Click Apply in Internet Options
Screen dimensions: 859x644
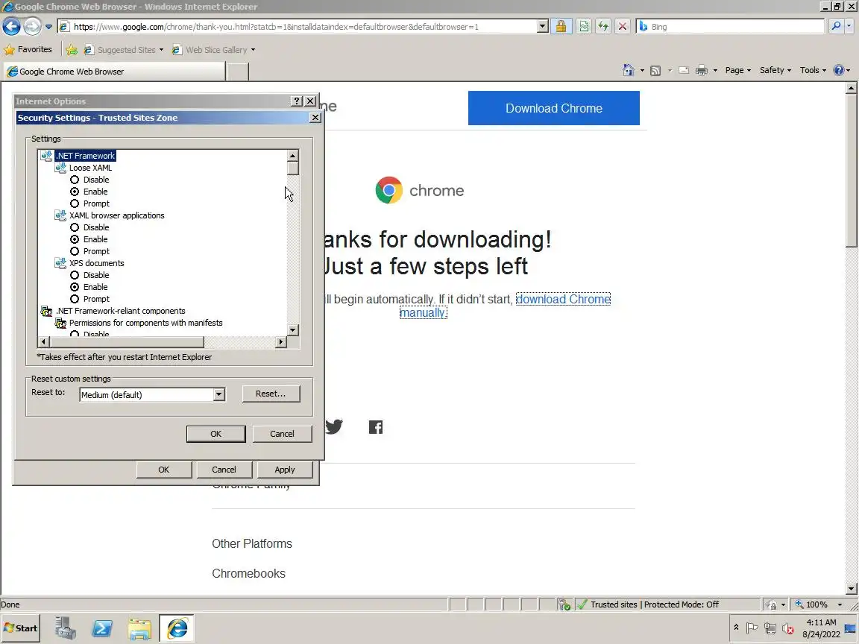click(x=284, y=470)
